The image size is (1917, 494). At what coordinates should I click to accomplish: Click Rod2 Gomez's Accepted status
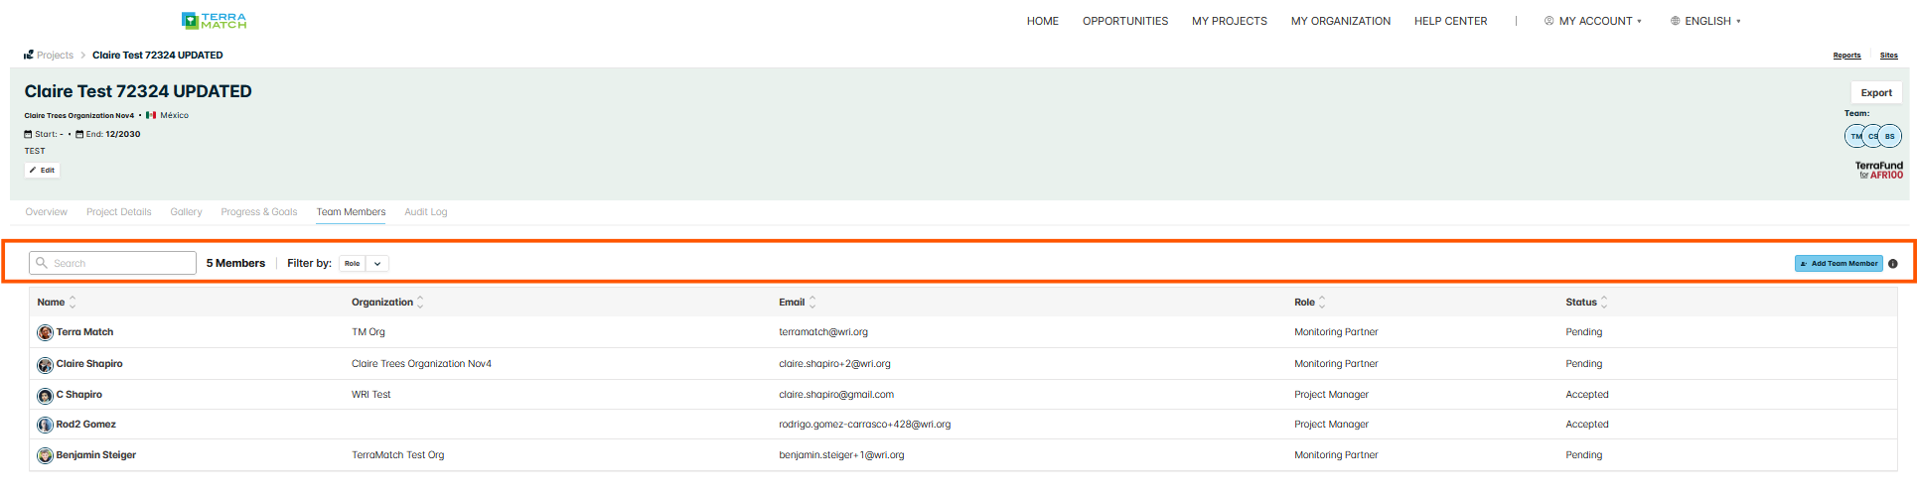coord(1587,425)
